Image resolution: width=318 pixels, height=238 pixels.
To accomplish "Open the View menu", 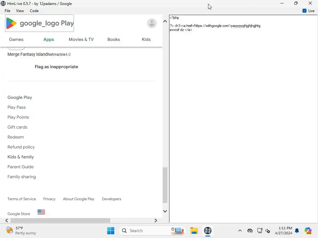I will tap(20, 11).
